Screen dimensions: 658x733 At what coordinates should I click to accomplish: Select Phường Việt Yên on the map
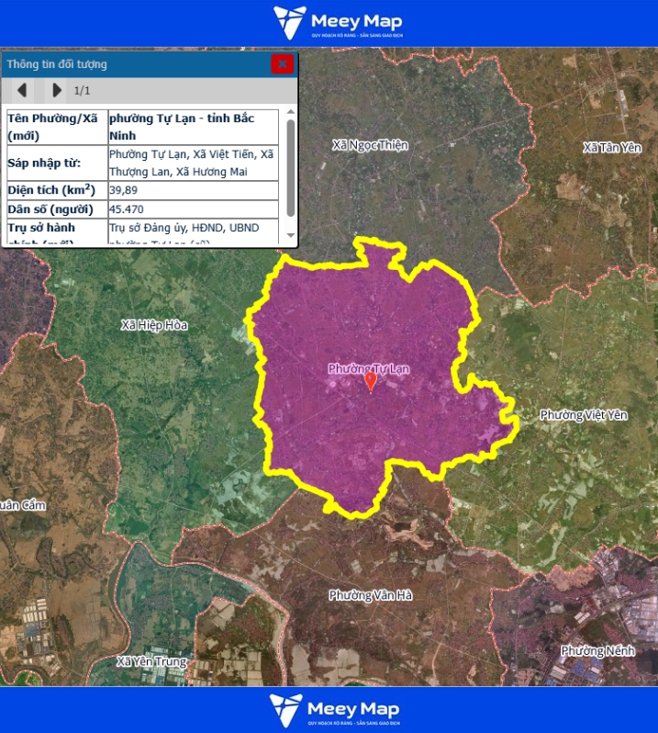[x=583, y=415]
